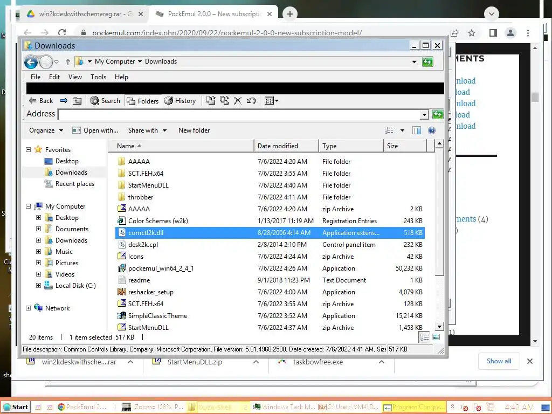The image size is (552, 414).
Task: Click the Delete X icon in toolbar
Action: [238, 101]
